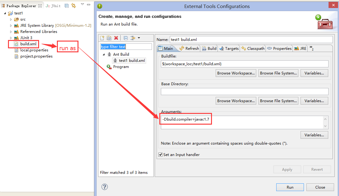339x196 pixels.
Task: Collapse all configurations in the tree
Action: [126, 38]
